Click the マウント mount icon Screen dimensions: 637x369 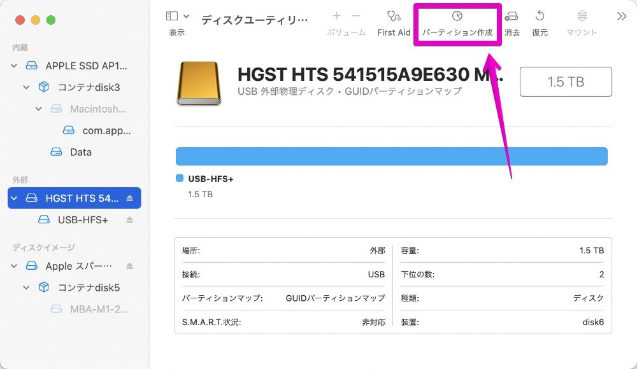tap(582, 17)
